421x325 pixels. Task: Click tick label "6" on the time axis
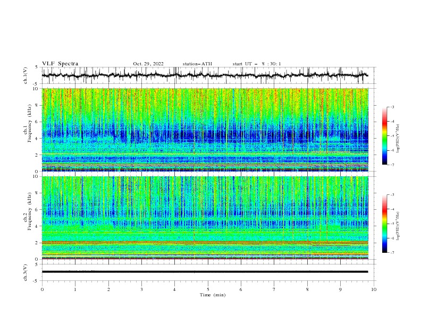pyautogui.click(x=241, y=289)
